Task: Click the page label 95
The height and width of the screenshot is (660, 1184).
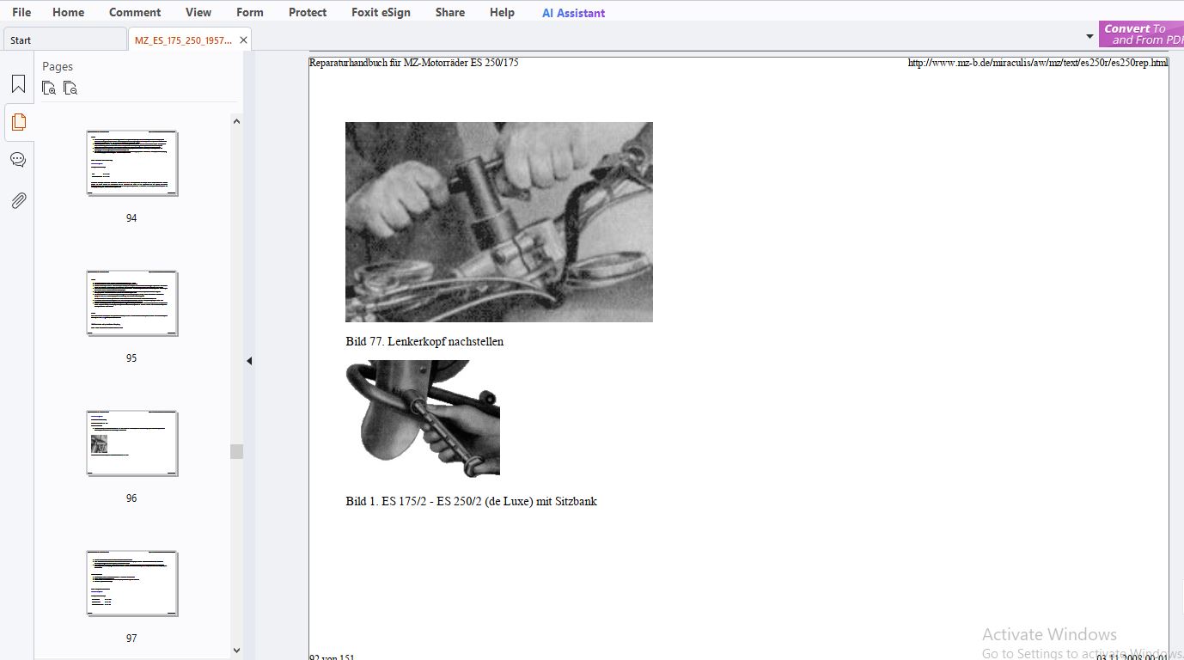Action: 131,358
